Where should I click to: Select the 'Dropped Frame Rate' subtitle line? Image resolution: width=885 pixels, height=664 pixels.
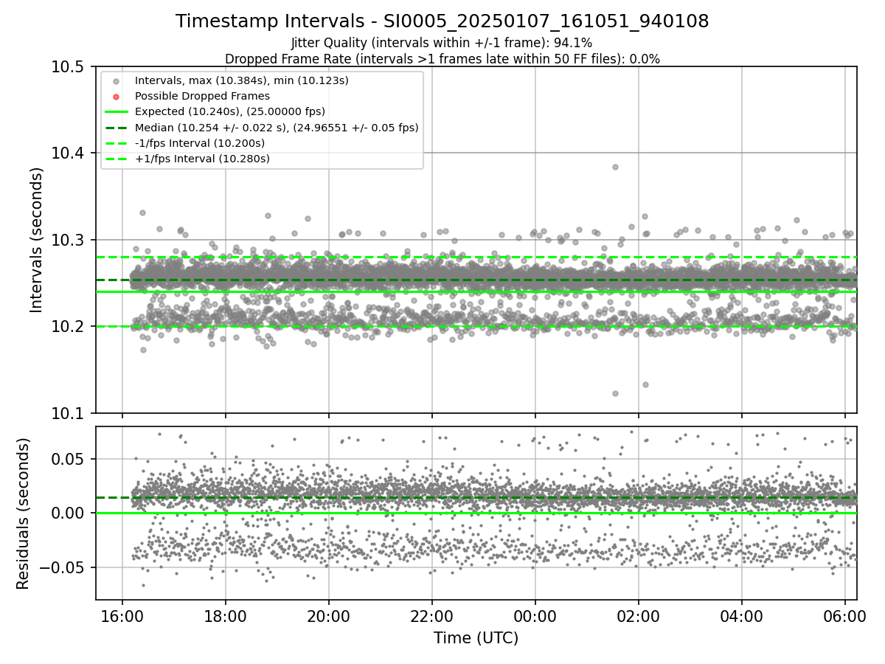point(442,58)
